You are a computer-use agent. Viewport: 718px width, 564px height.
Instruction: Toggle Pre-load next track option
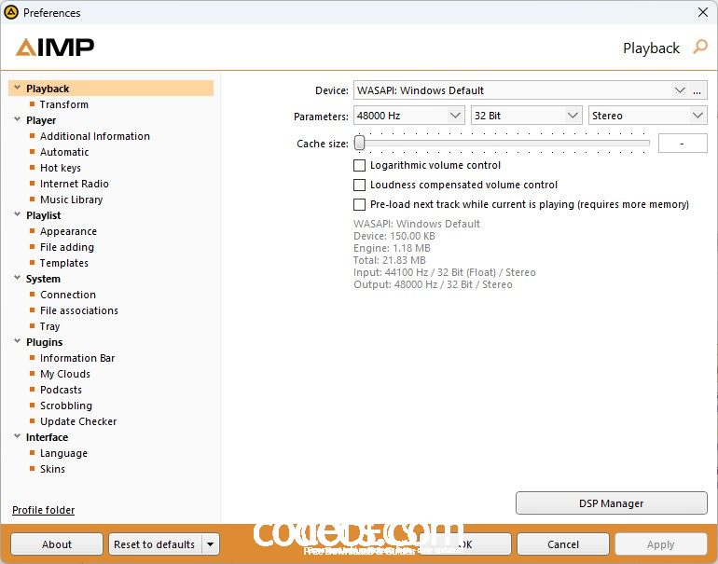pyautogui.click(x=359, y=204)
